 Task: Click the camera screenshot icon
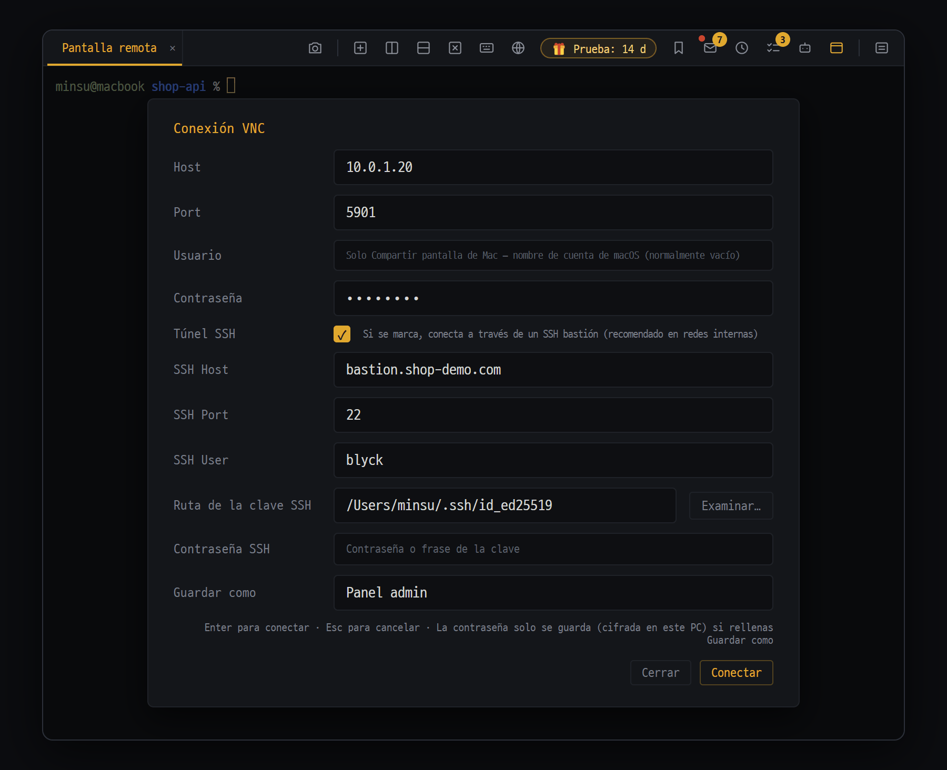[x=315, y=48]
